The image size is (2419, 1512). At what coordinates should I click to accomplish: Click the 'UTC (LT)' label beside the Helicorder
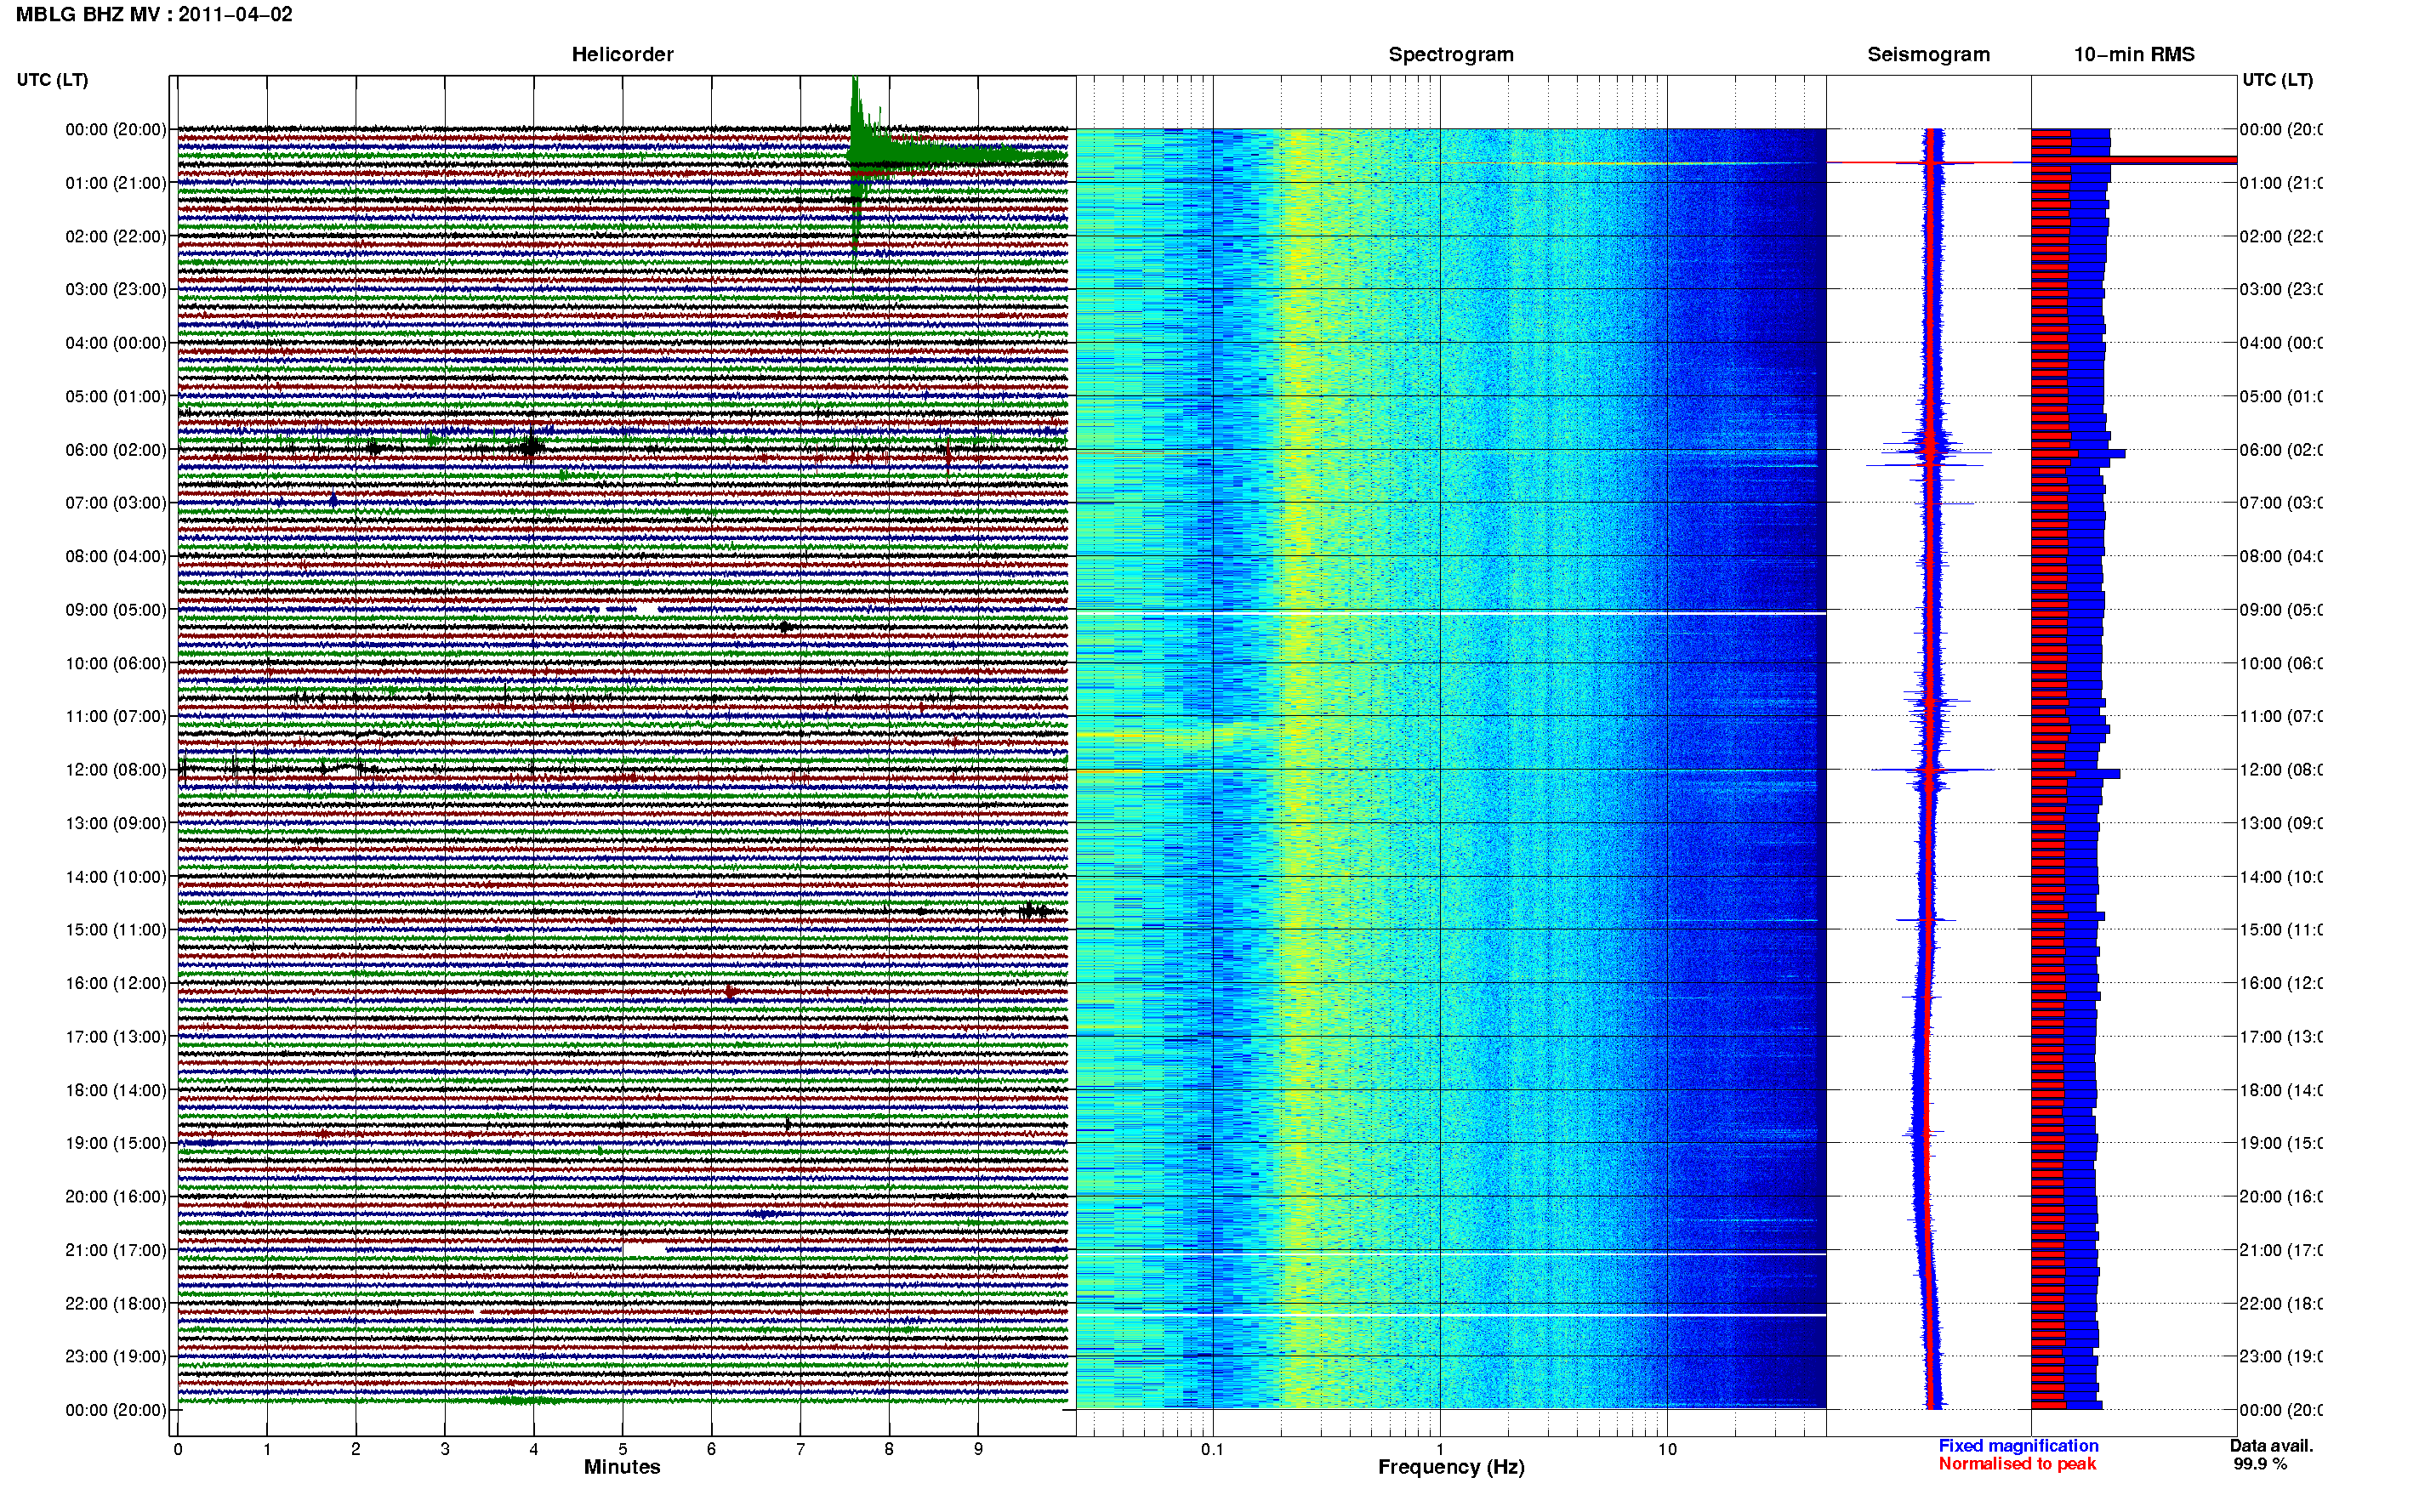click(x=52, y=80)
